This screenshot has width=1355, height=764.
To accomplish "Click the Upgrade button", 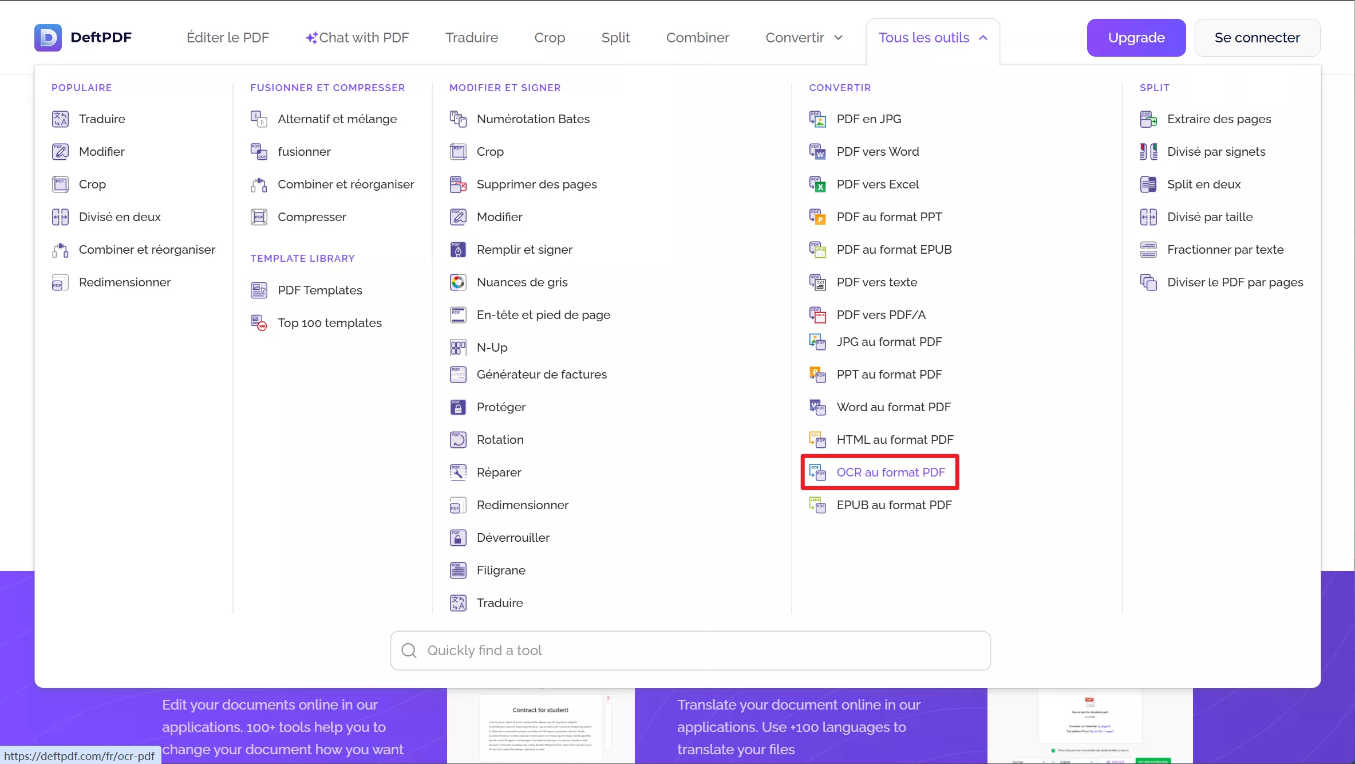I will pos(1136,38).
